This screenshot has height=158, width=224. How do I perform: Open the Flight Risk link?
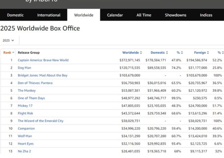tap(25, 113)
